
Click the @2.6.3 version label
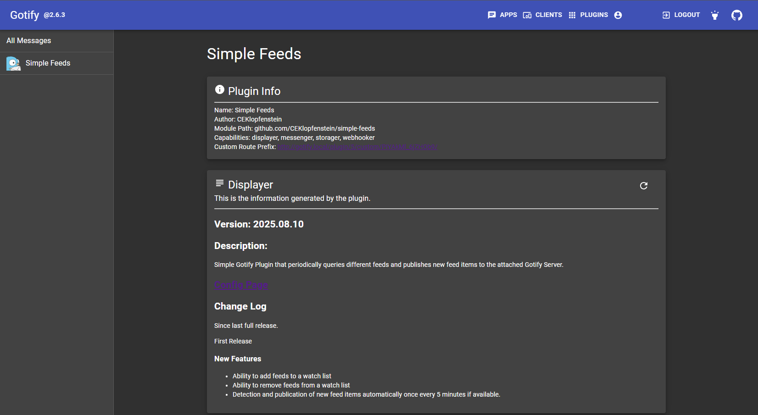(55, 15)
